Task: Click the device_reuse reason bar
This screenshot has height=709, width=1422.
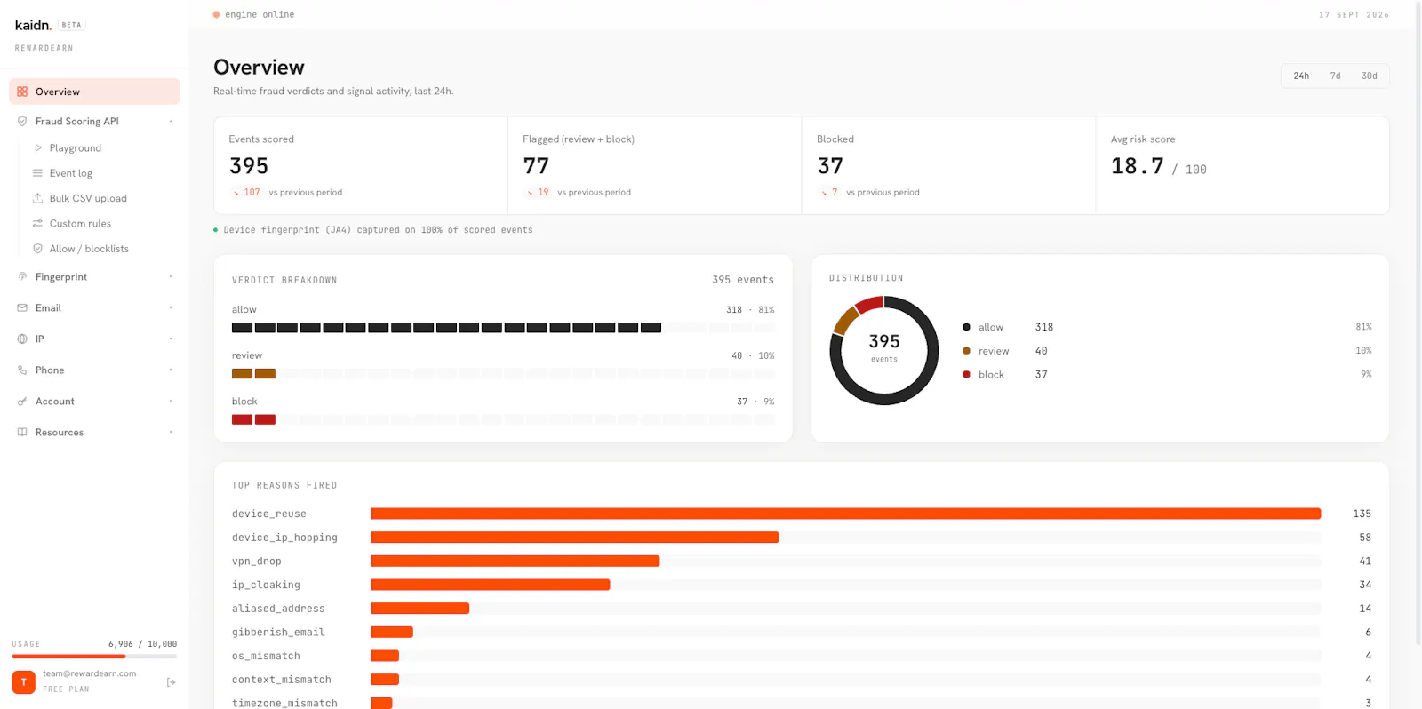Action: tap(846, 514)
